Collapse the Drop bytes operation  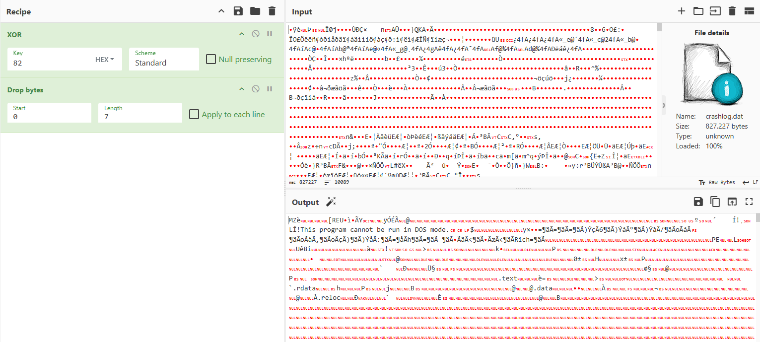click(242, 89)
